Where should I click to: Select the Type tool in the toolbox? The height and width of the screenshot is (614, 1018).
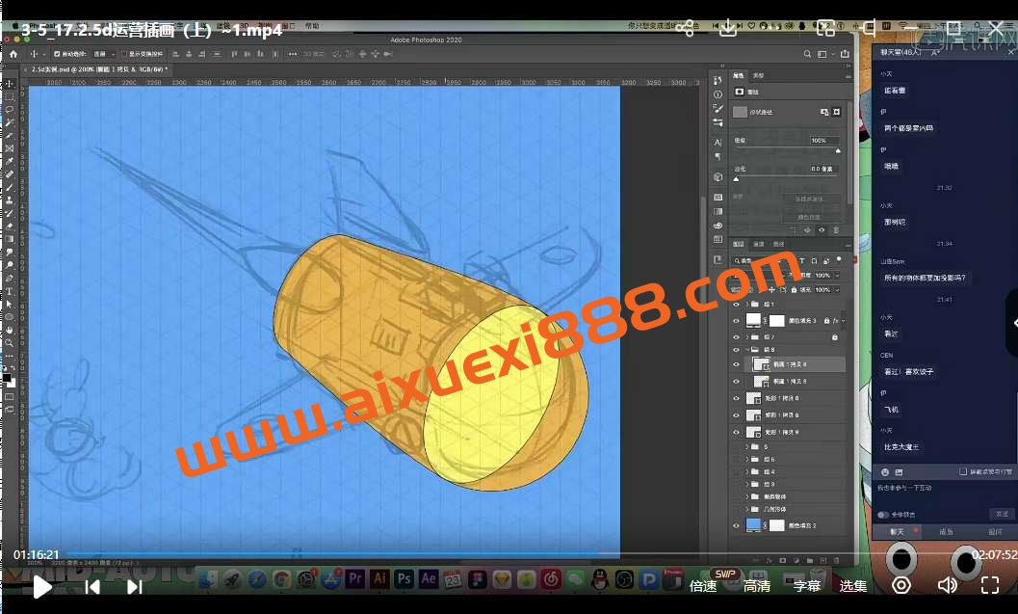(x=10, y=291)
